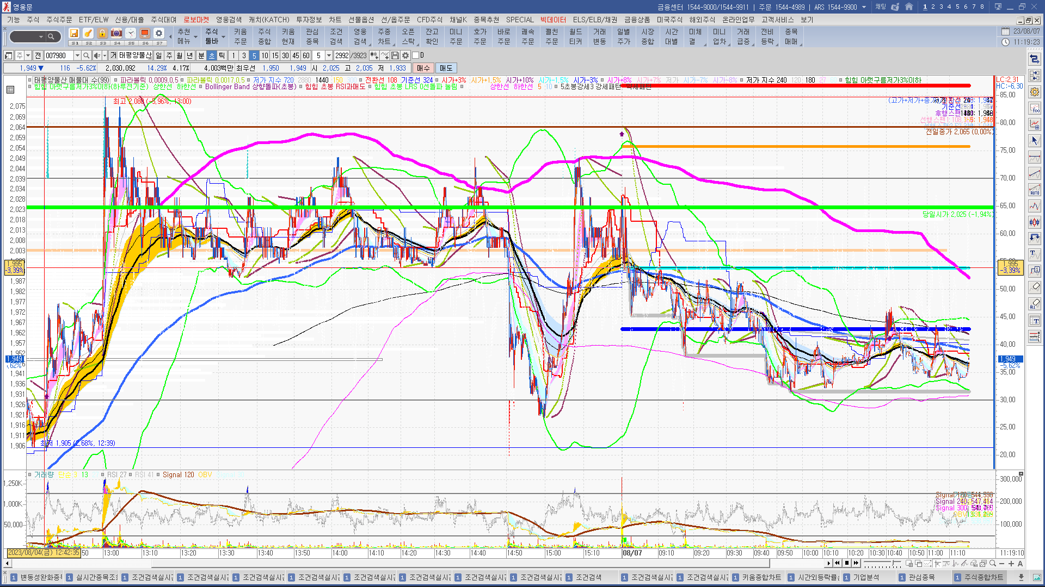Screen dimensions: 1045x587
Task: Select the 일 (daily) period button
Action: [158, 55]
